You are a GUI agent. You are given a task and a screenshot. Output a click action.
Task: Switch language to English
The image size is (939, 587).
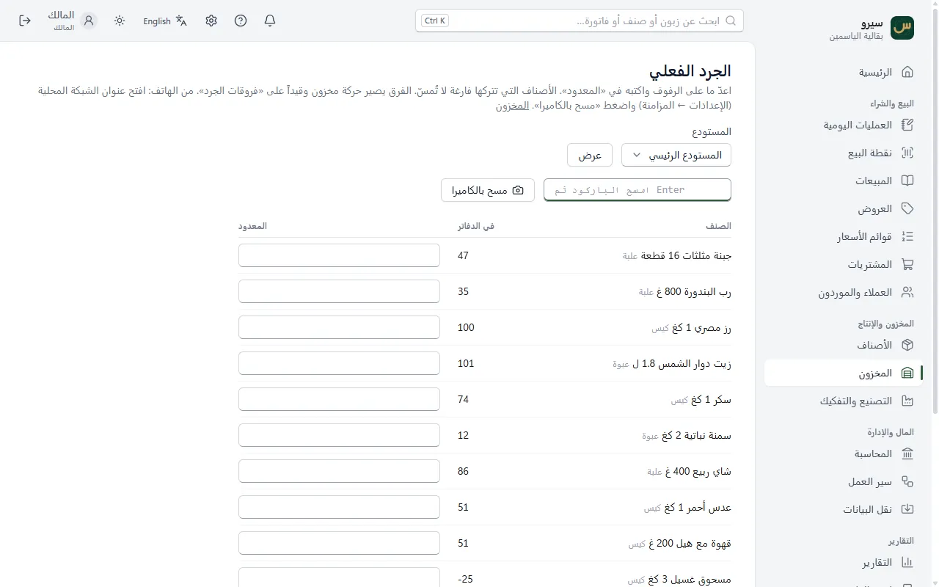165,21
